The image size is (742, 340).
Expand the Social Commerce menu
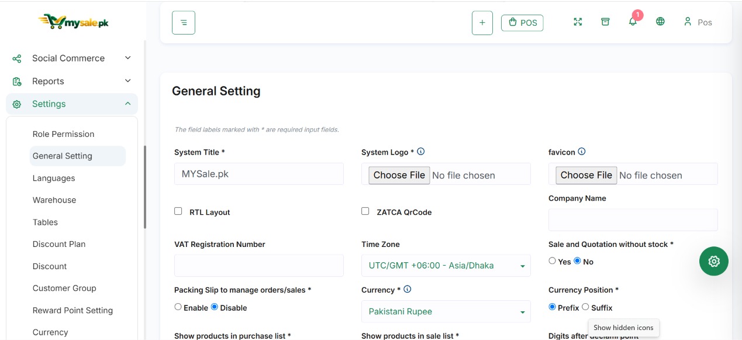pyautogui.click(x=72, y=58)
